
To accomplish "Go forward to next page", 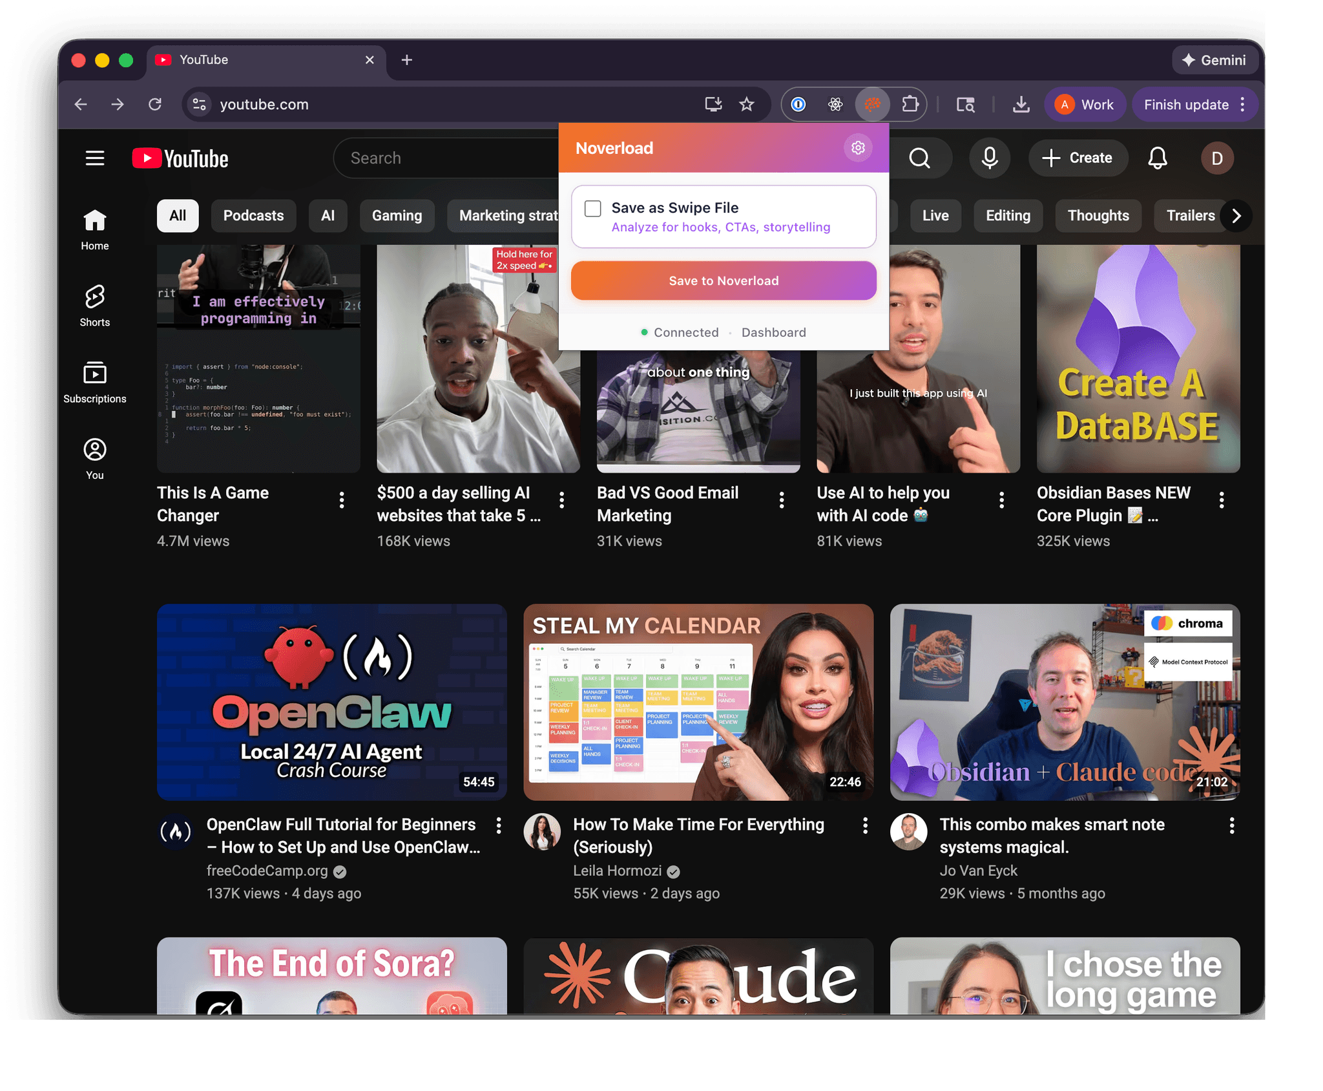I will click(118, 104).
